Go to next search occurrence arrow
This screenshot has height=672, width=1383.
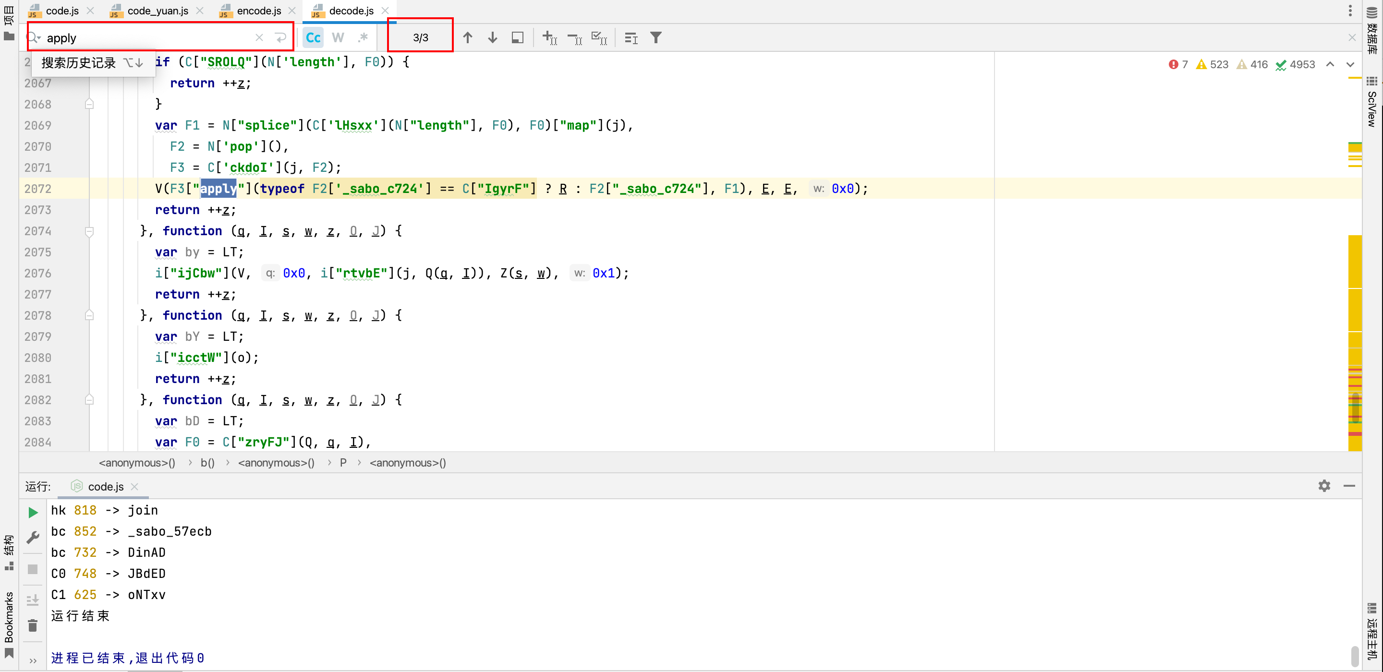[492, 37]
